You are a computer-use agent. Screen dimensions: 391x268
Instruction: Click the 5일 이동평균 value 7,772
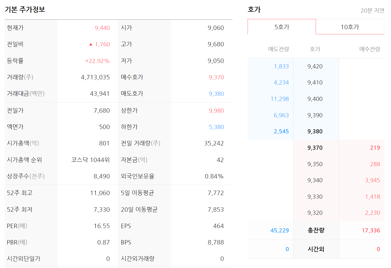[x=216, y=193]
